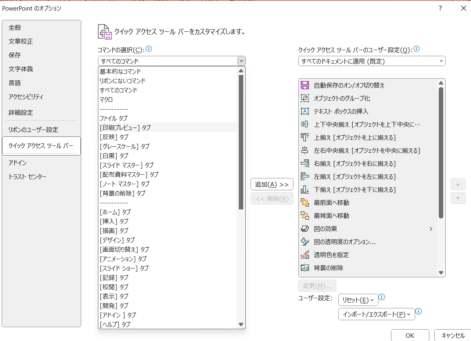Click the 最前面へ移動 bring to front icon
The image size is (471, 341).
(x=304, y=202)
